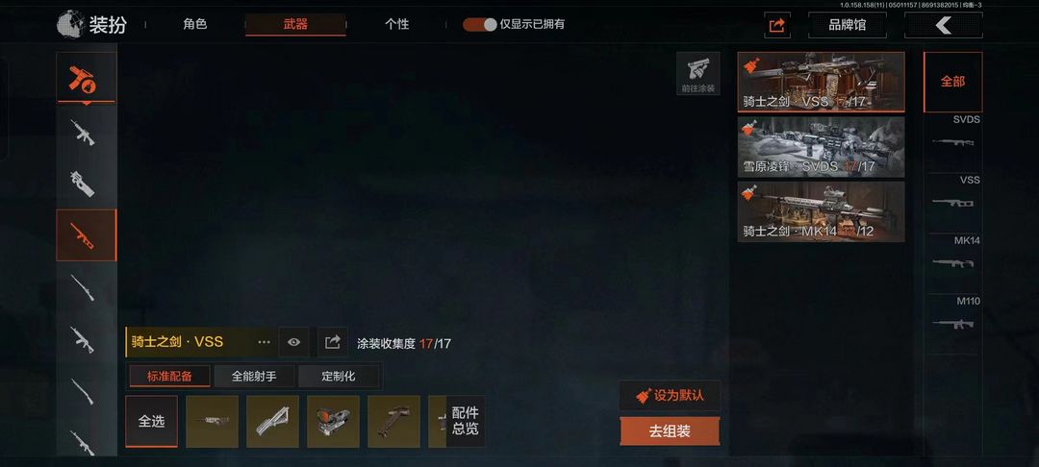Expand 配件总览 attachments overview
Viewport: 1039px width, 467px height.
[x=466, y=422]
